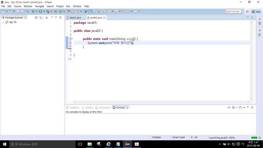Click the Open Perspective icon

[247, 12]
